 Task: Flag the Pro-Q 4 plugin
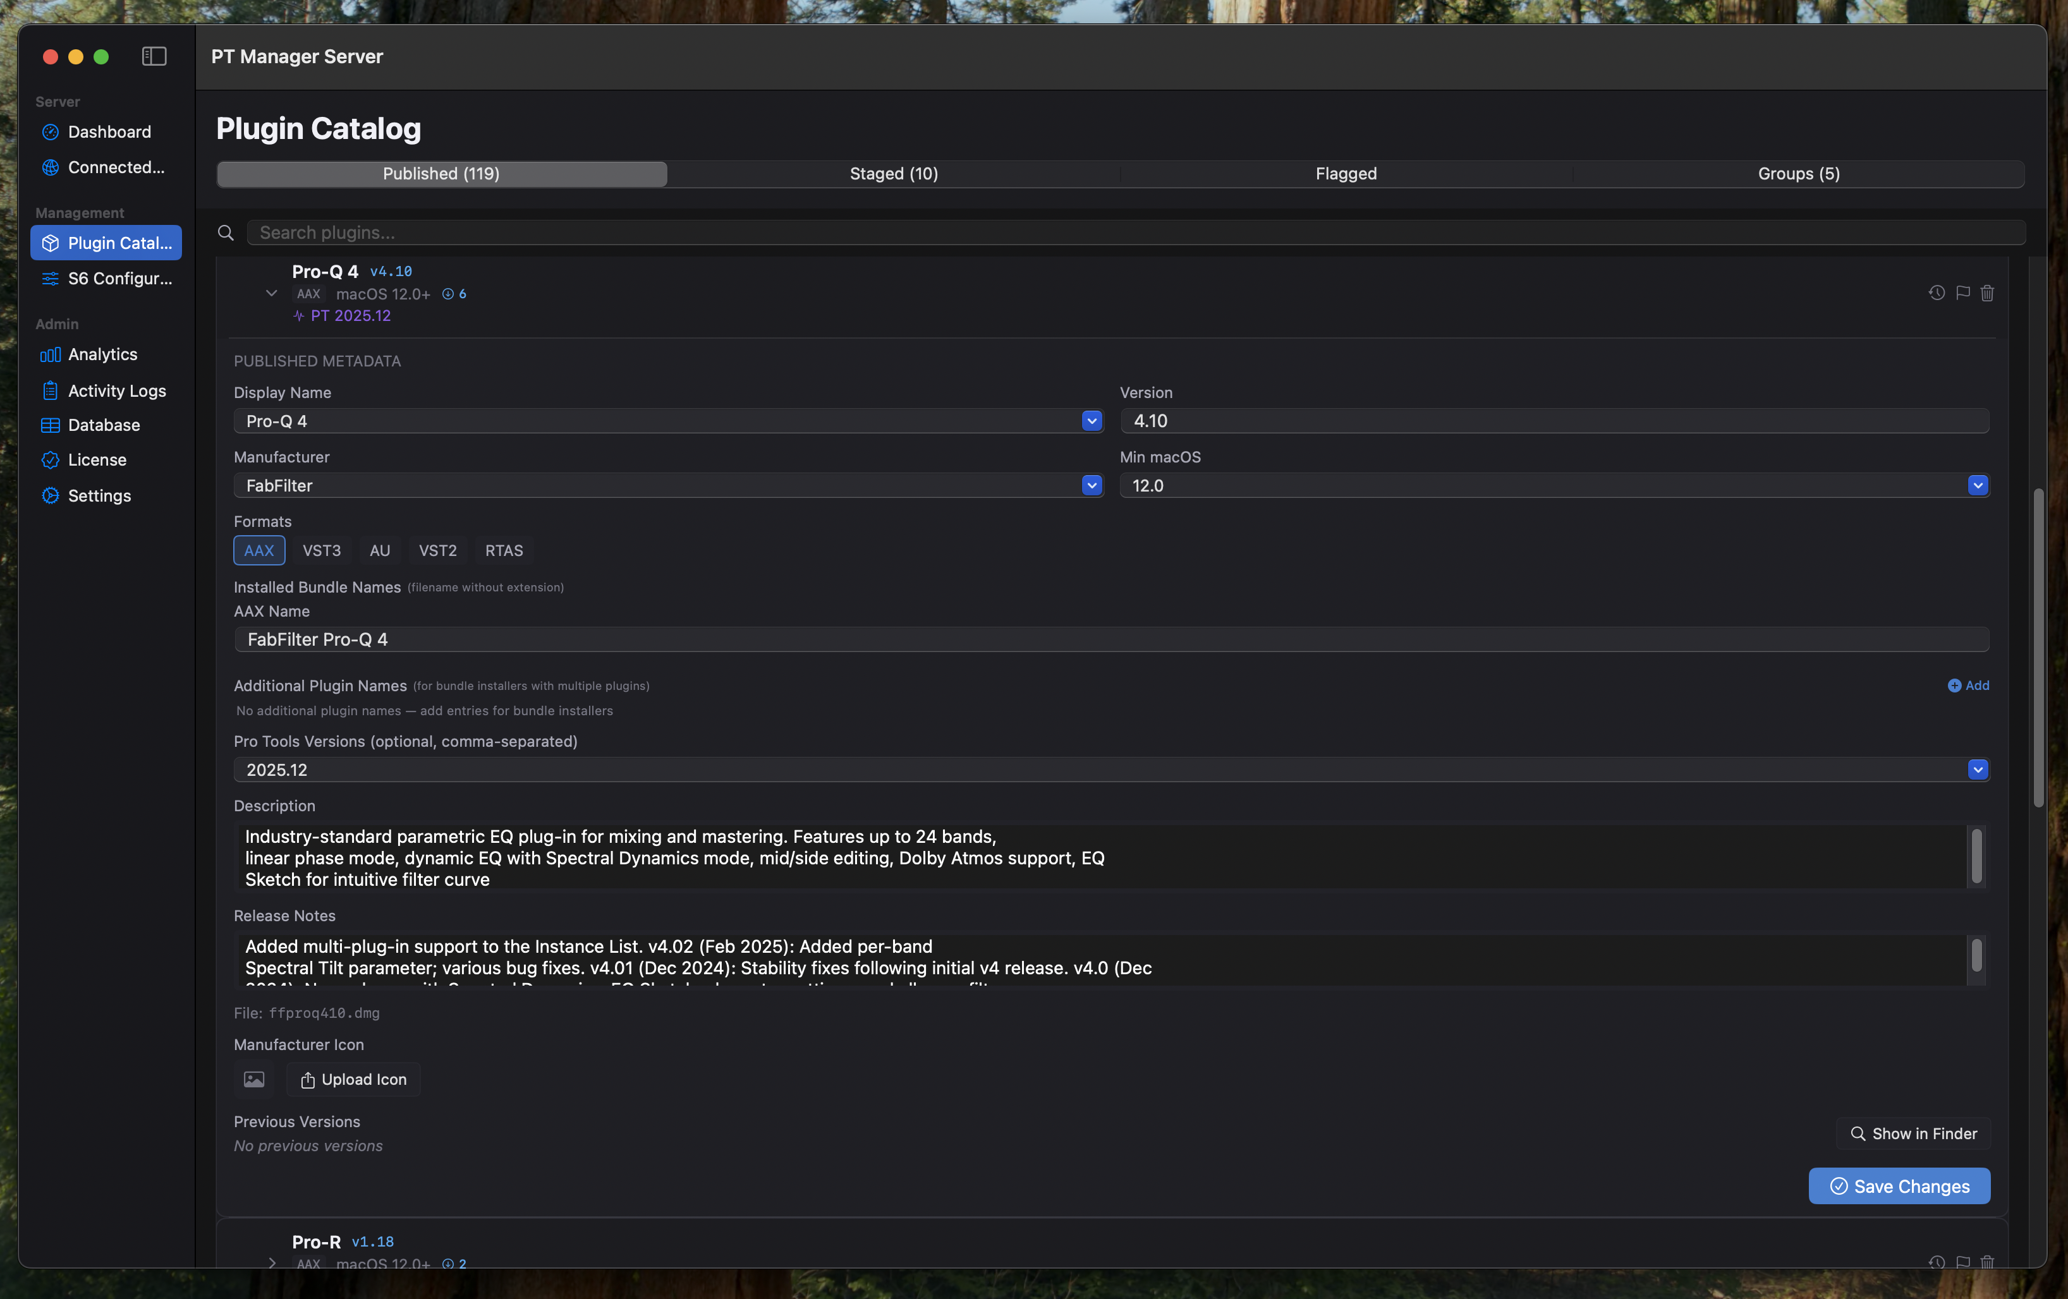(x=1962, y=293)
